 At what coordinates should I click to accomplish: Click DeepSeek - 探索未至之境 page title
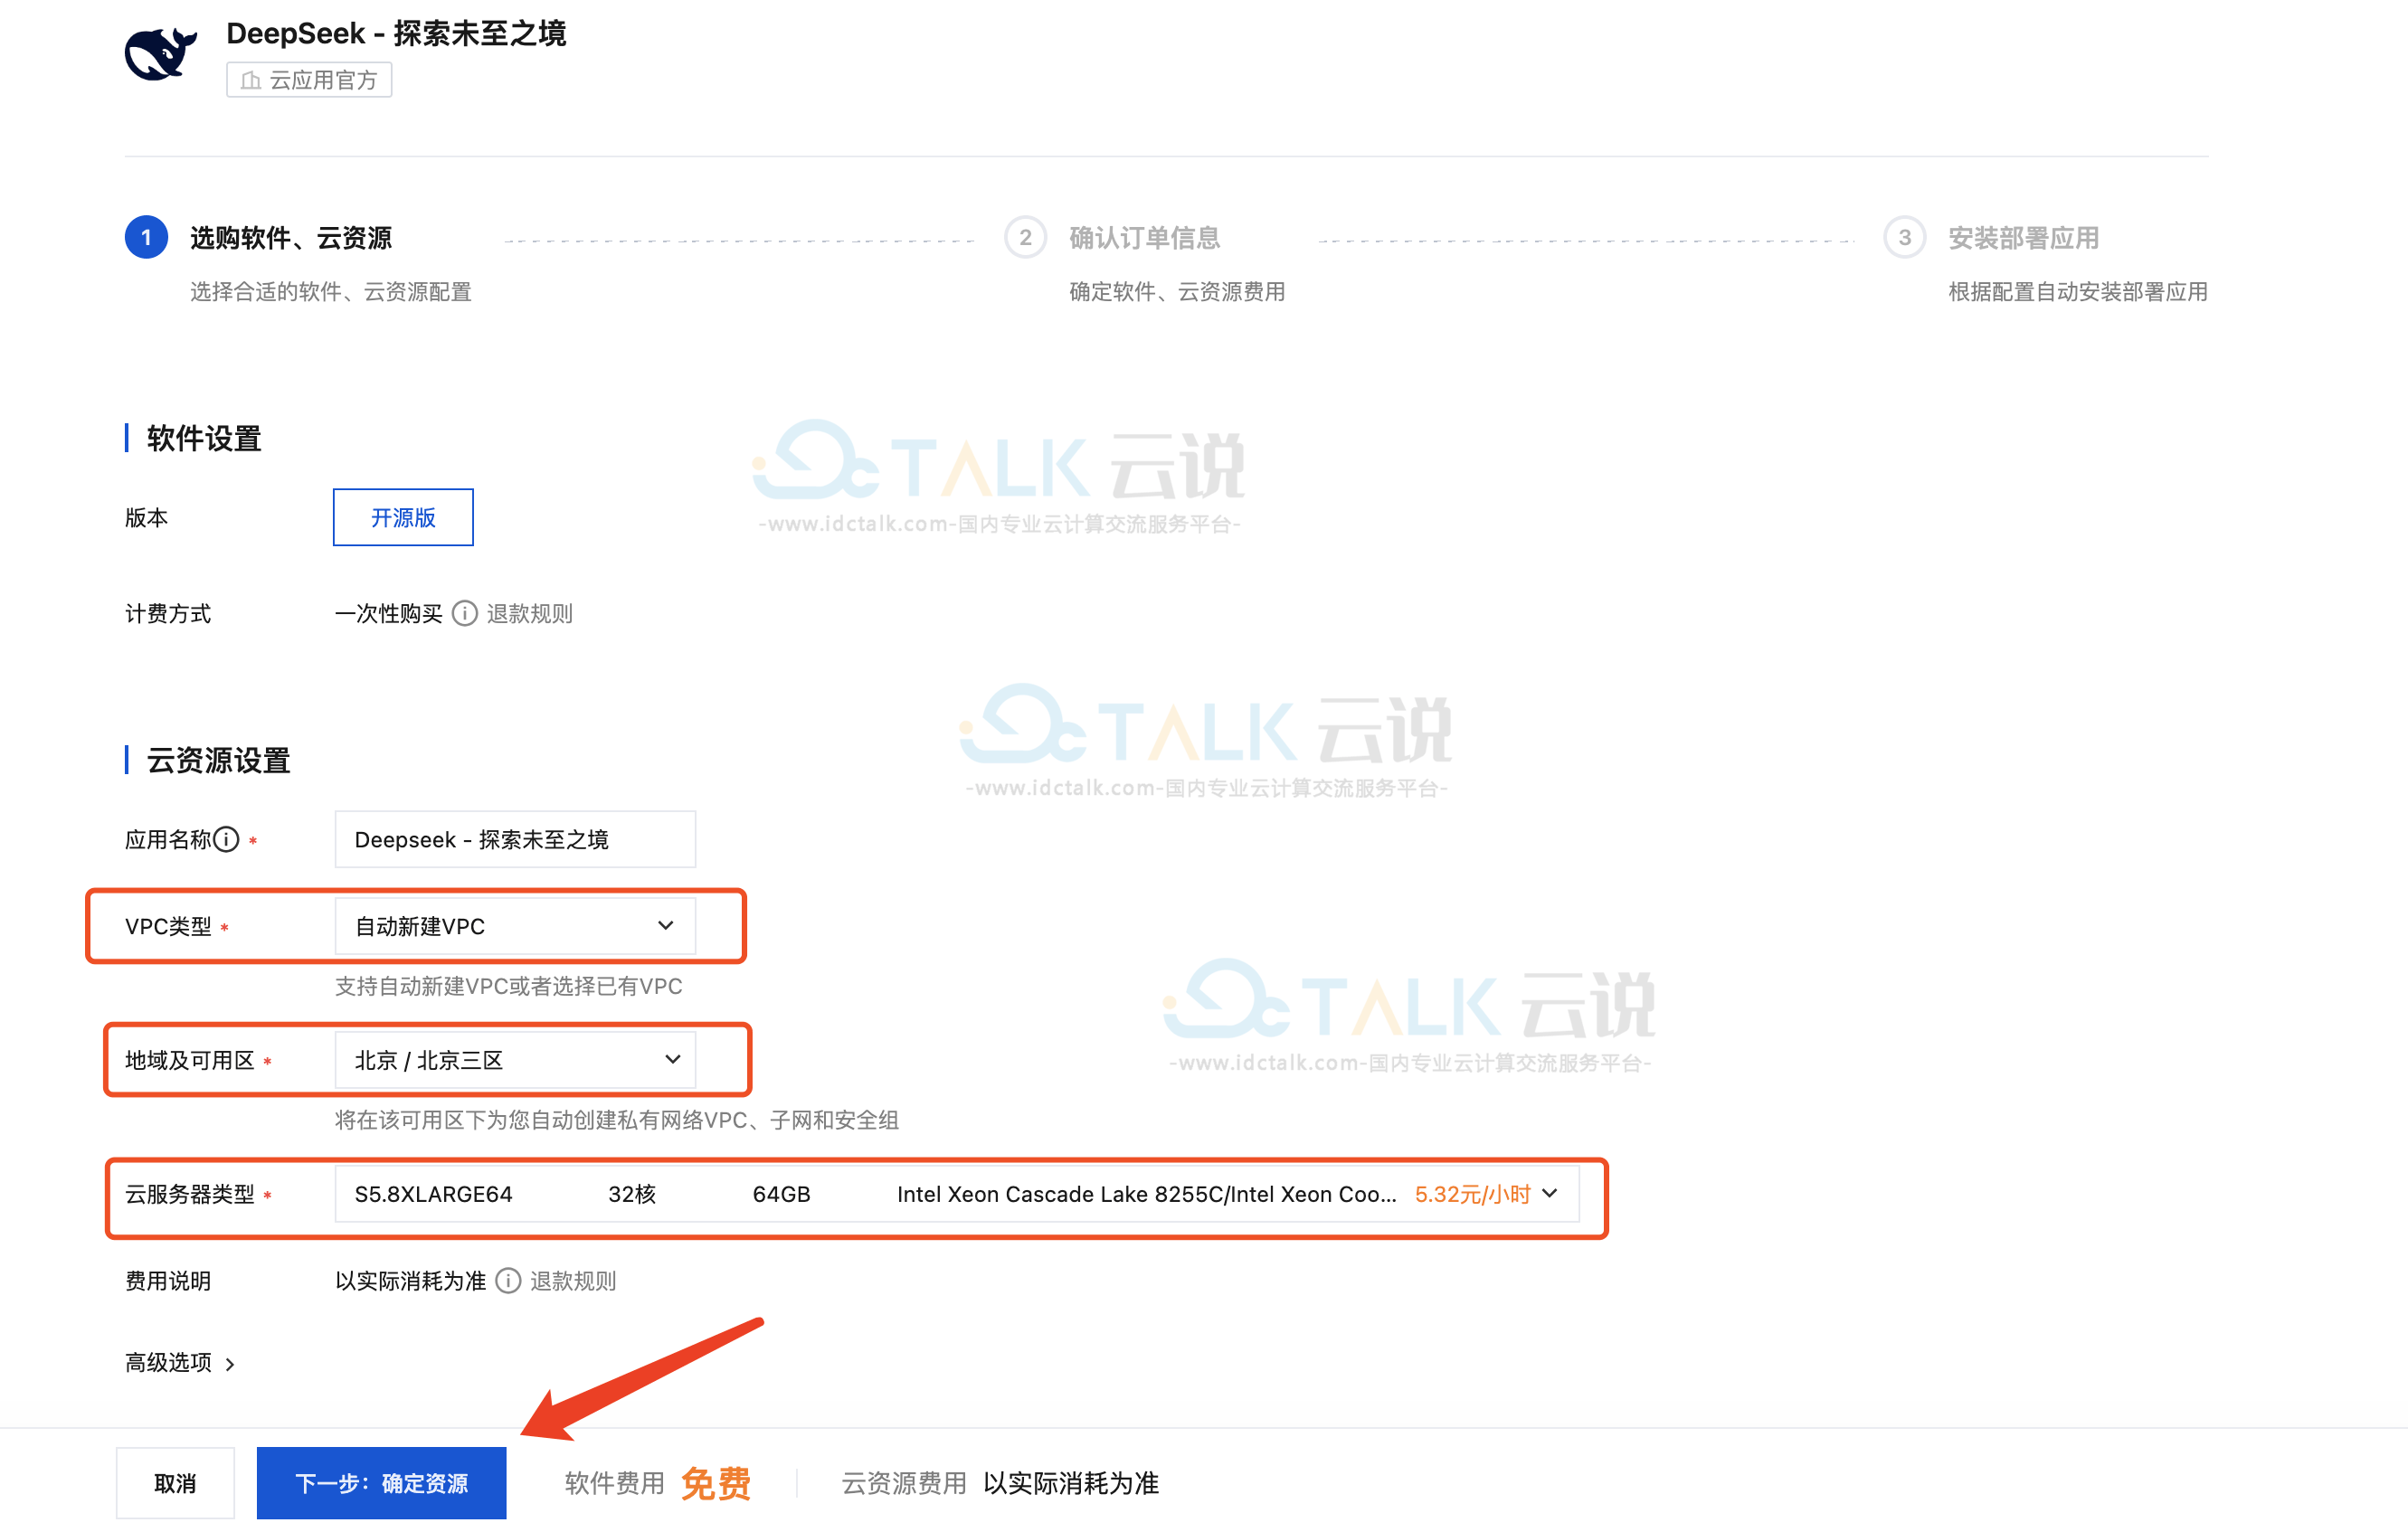396,33
